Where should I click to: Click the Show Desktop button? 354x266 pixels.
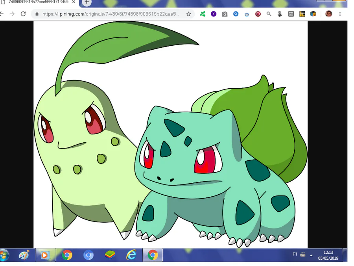tap(345, 255)
